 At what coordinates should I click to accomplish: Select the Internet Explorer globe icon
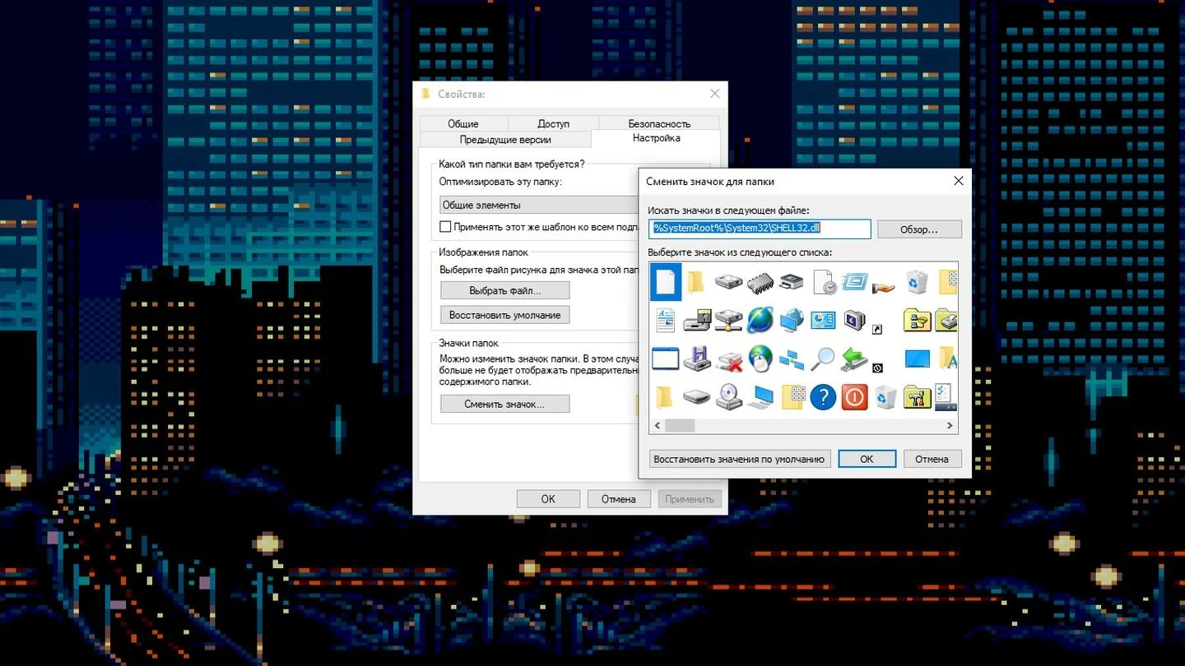tap(760, 320)
